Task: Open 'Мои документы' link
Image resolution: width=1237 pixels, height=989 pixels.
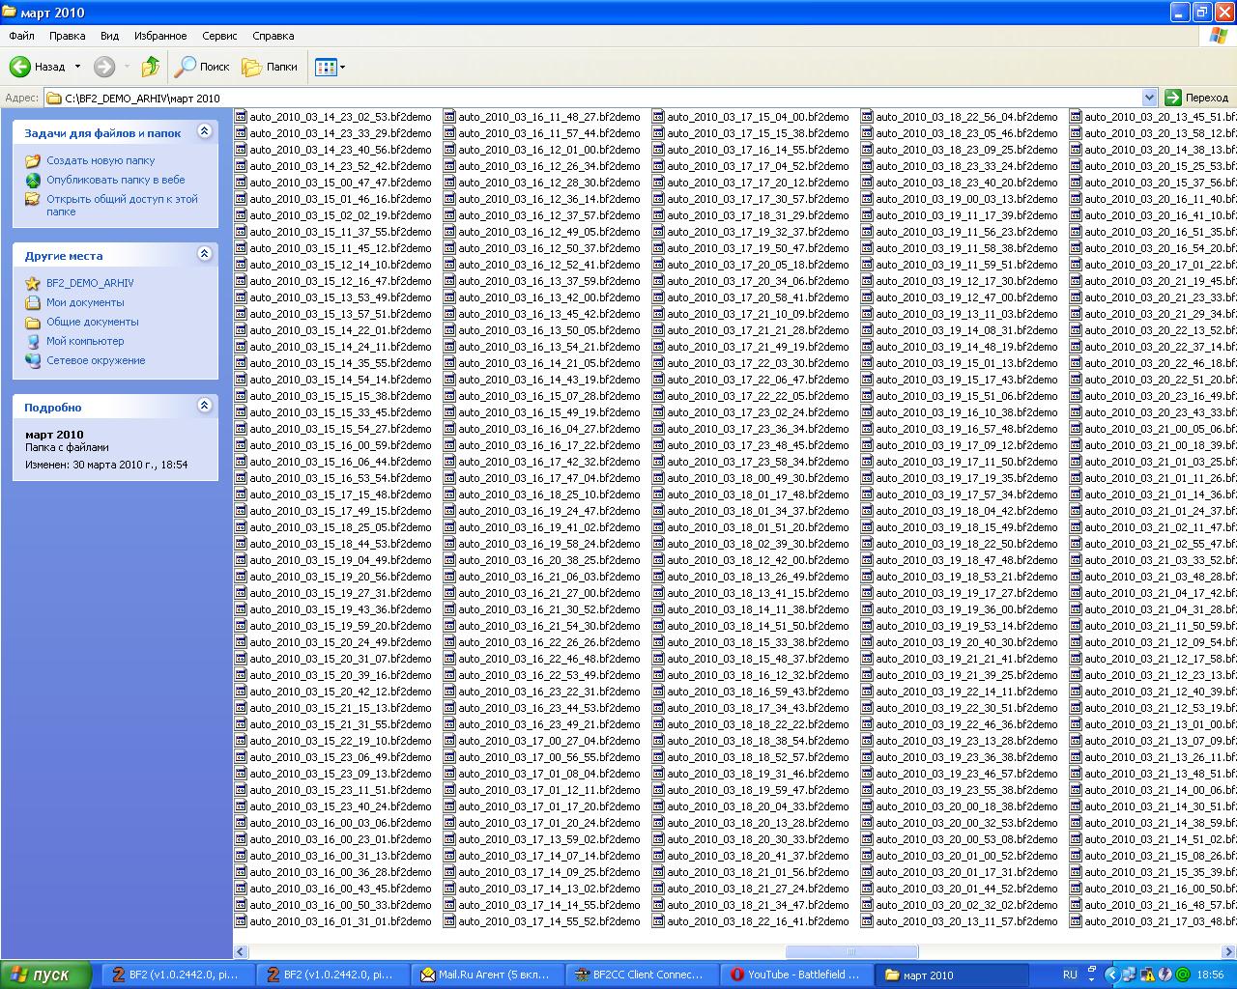Action: pos(85,302)
